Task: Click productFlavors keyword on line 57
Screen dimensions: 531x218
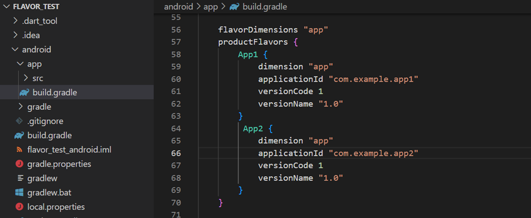Action: click(x=253, y=42)
